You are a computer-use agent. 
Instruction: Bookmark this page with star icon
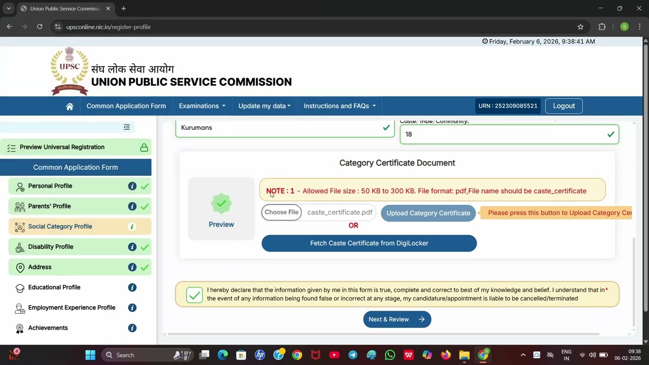pyautogui.click(x=581, y=27)
